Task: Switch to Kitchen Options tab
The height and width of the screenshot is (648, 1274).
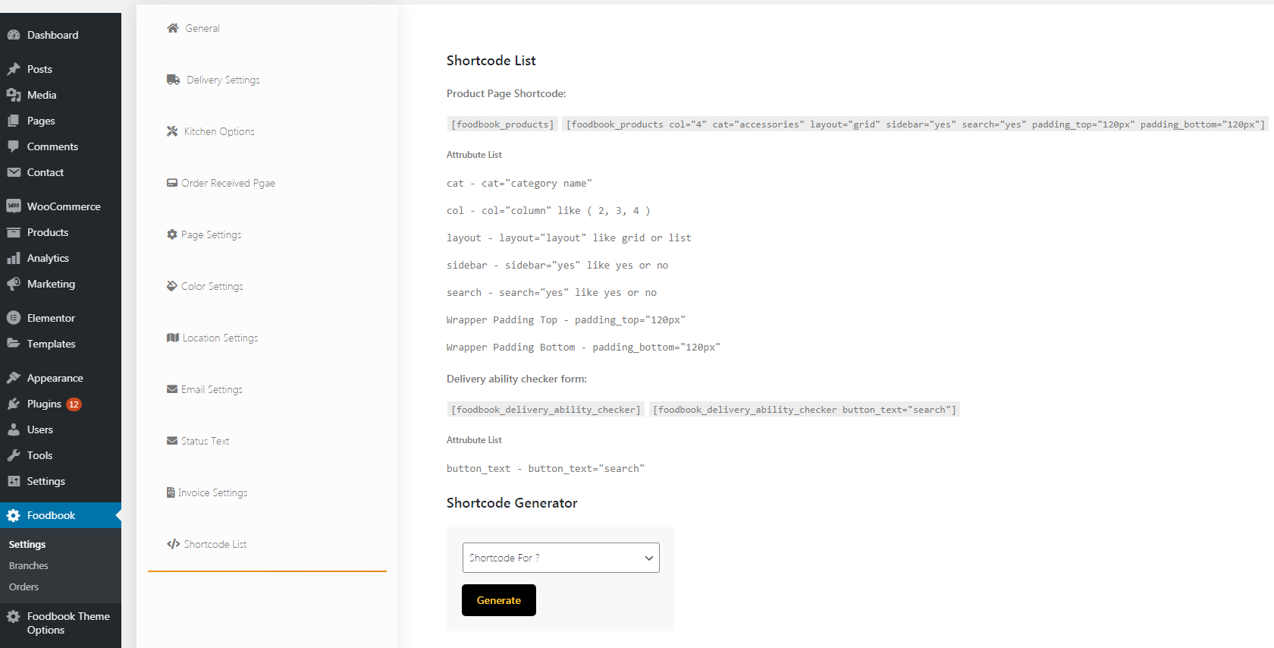Action: [219, 131]
